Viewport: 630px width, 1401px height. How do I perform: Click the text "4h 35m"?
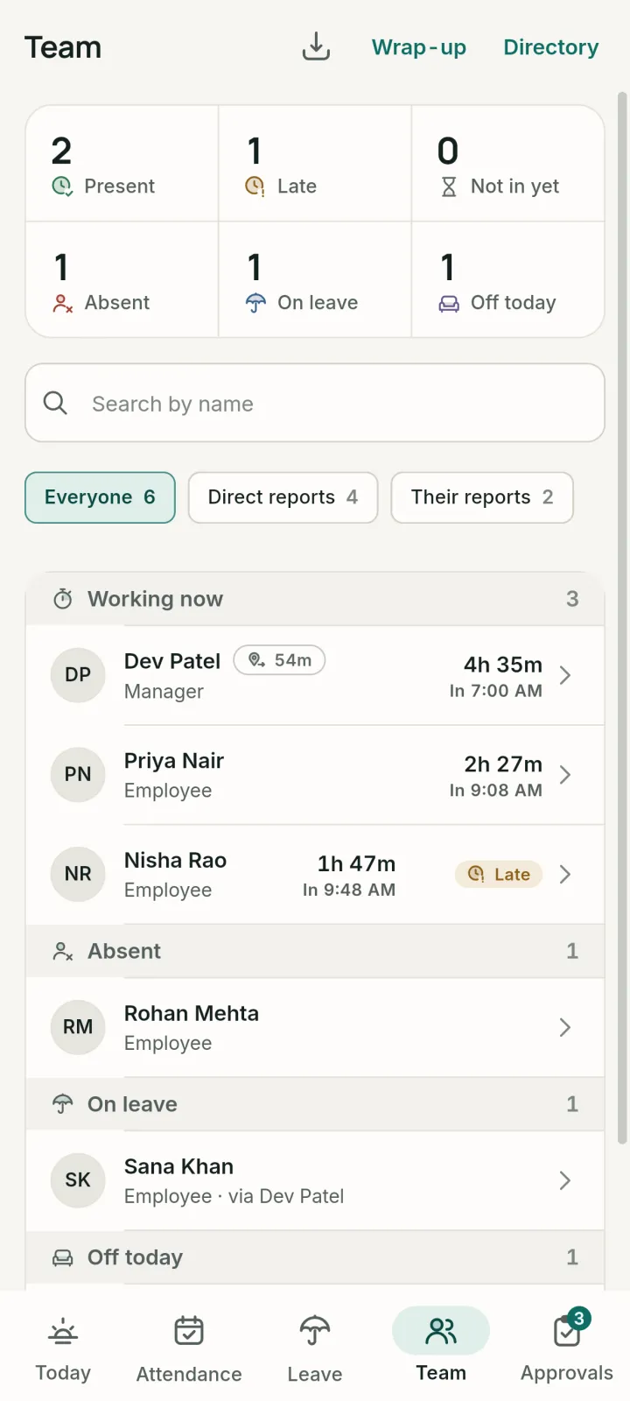(x=503, y=665)
